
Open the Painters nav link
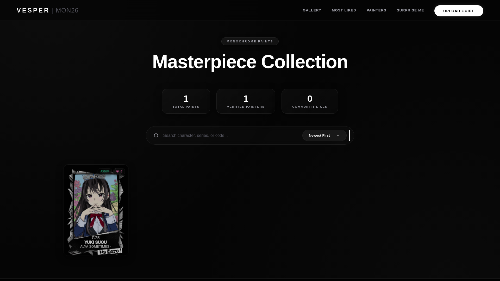pos(376,10)
